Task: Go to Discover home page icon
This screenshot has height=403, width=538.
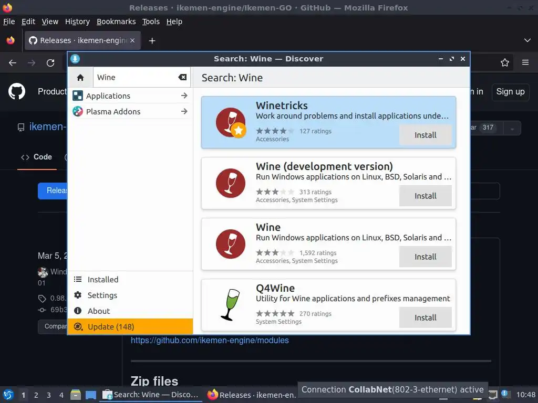Action: click(x=80, y=78)
